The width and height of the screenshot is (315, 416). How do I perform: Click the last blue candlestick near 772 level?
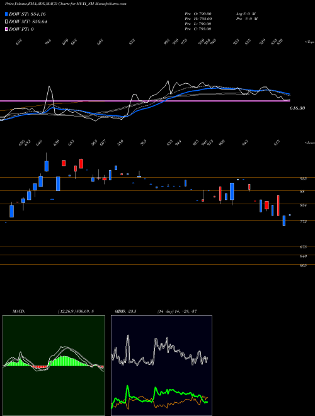pyautogui.click(x=284, y=221)
